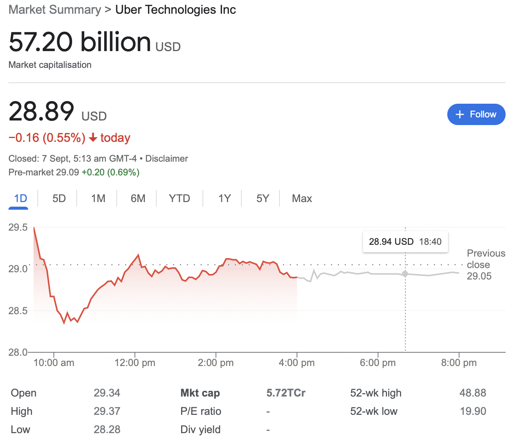Click the 6:00 pm axis label
Viewport: 514px width, 440px height.
click(378, 363)
